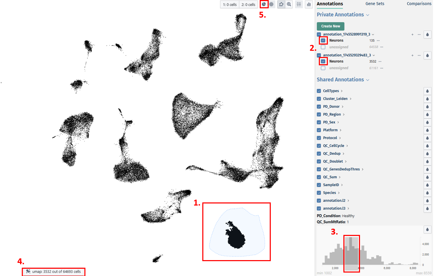Switch to the Gene Sets tab
The height and width of the screenshot is (276, 434).
[x=375, y=4]
